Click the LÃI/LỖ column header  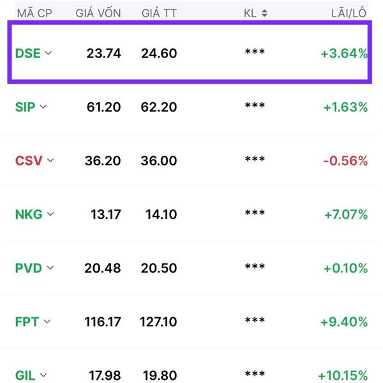point(349,13)
